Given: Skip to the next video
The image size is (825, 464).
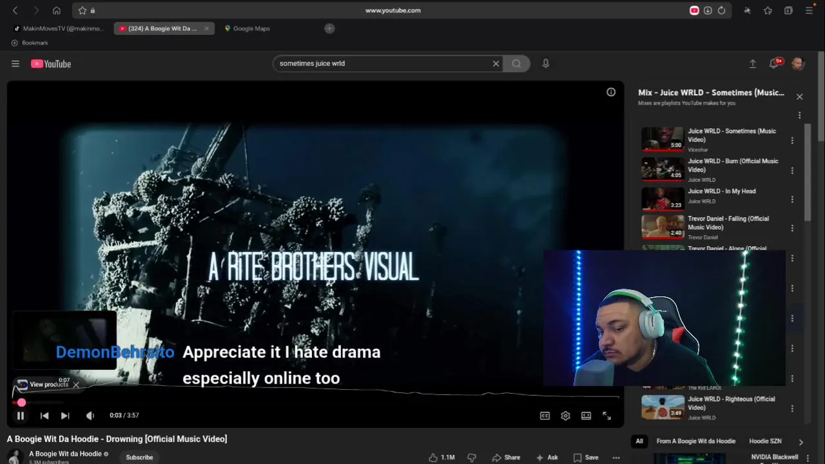Looking at the screenshot, I should pos(65,416).
